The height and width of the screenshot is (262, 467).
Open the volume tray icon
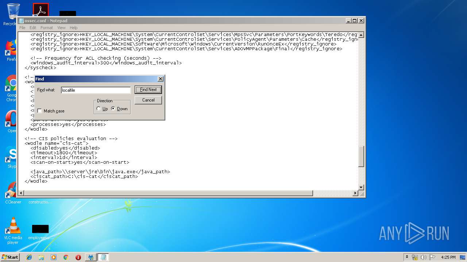(x=423, y=257)
